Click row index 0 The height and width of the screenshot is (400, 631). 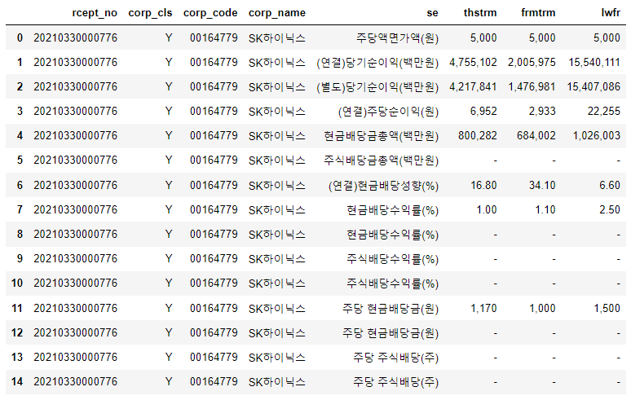[20, 37]
